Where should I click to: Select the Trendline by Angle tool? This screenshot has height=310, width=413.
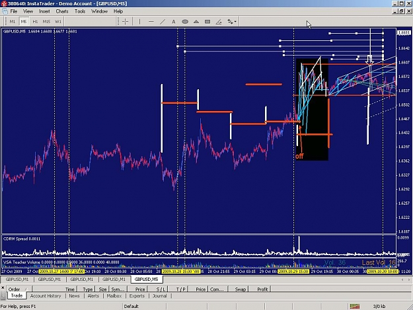(x=219, y=22)
